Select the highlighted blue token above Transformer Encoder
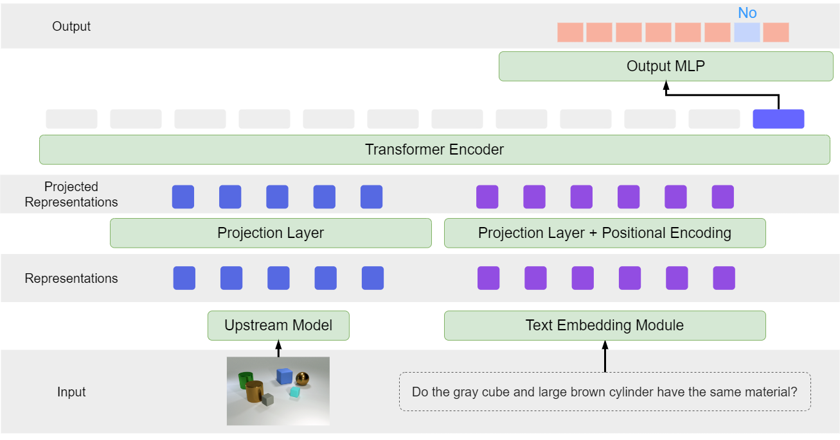 pyautogui.click(x=778, y=119)
